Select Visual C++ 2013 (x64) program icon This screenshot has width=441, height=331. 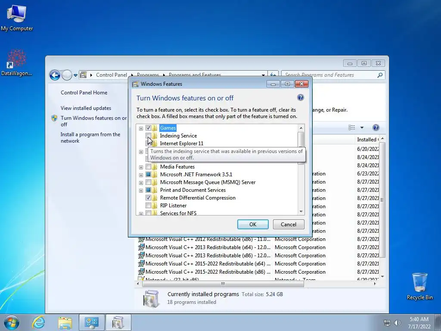tap(141, 247)
